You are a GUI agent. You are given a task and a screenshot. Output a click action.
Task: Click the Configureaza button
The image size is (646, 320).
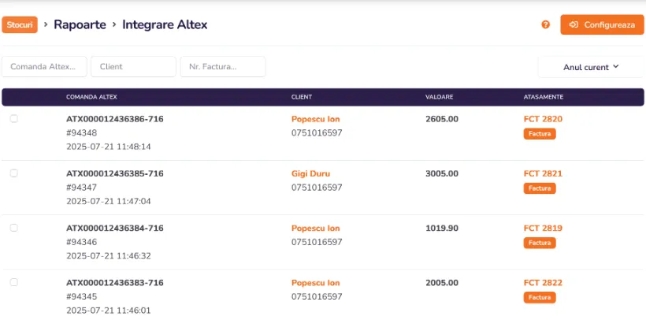(602, 24)
